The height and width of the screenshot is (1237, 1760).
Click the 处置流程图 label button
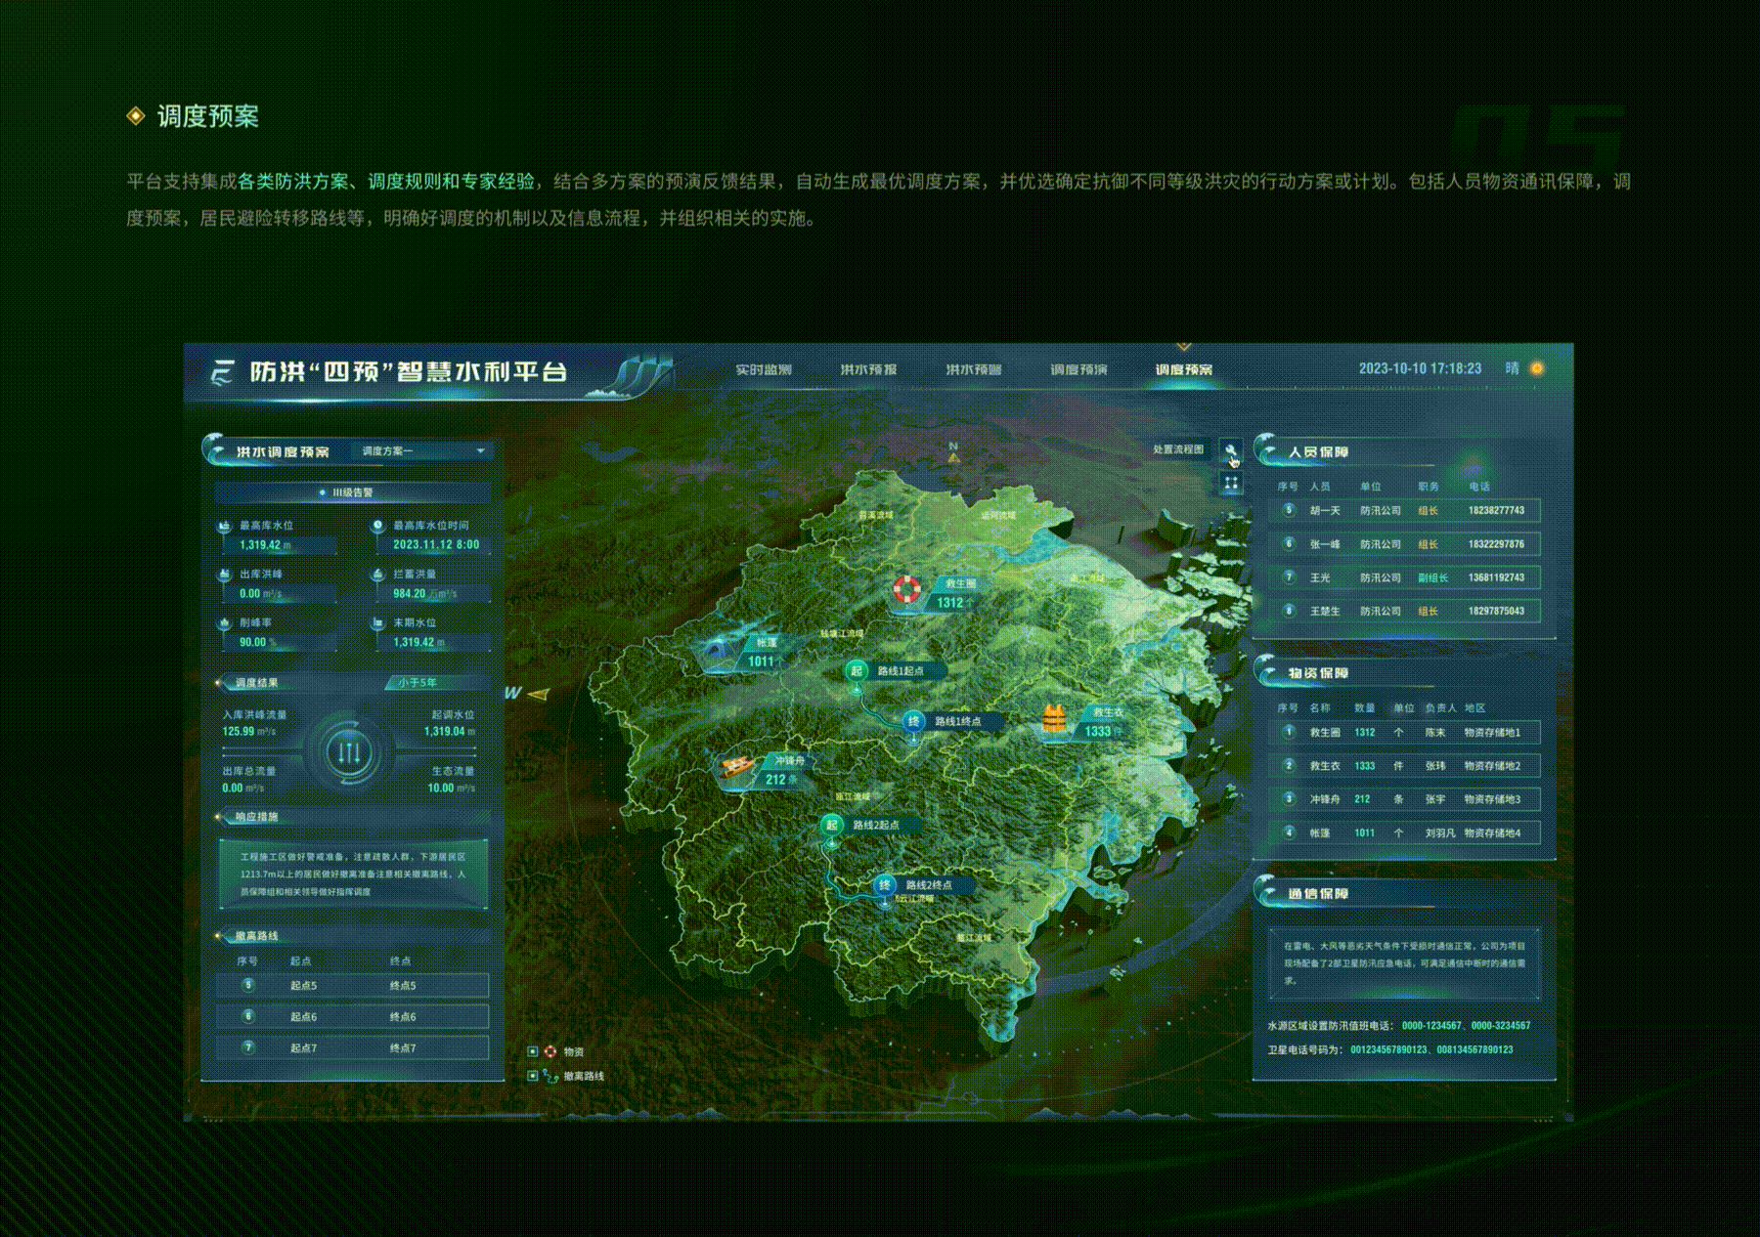(x=1178, y=449)
